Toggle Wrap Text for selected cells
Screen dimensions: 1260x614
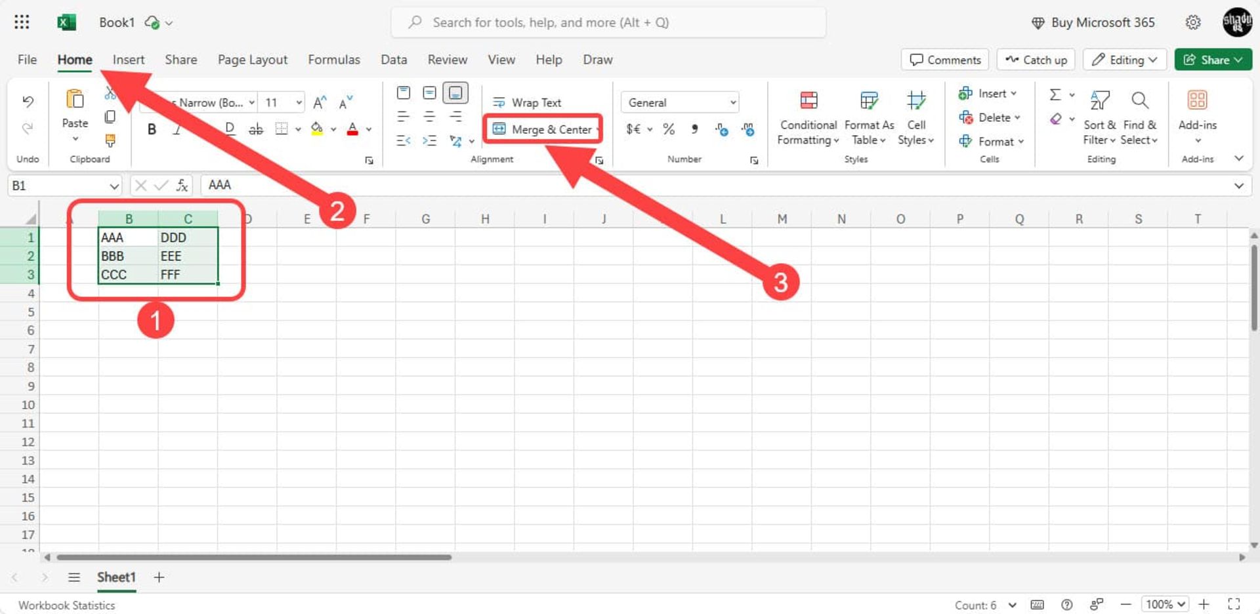pos(528,102)
